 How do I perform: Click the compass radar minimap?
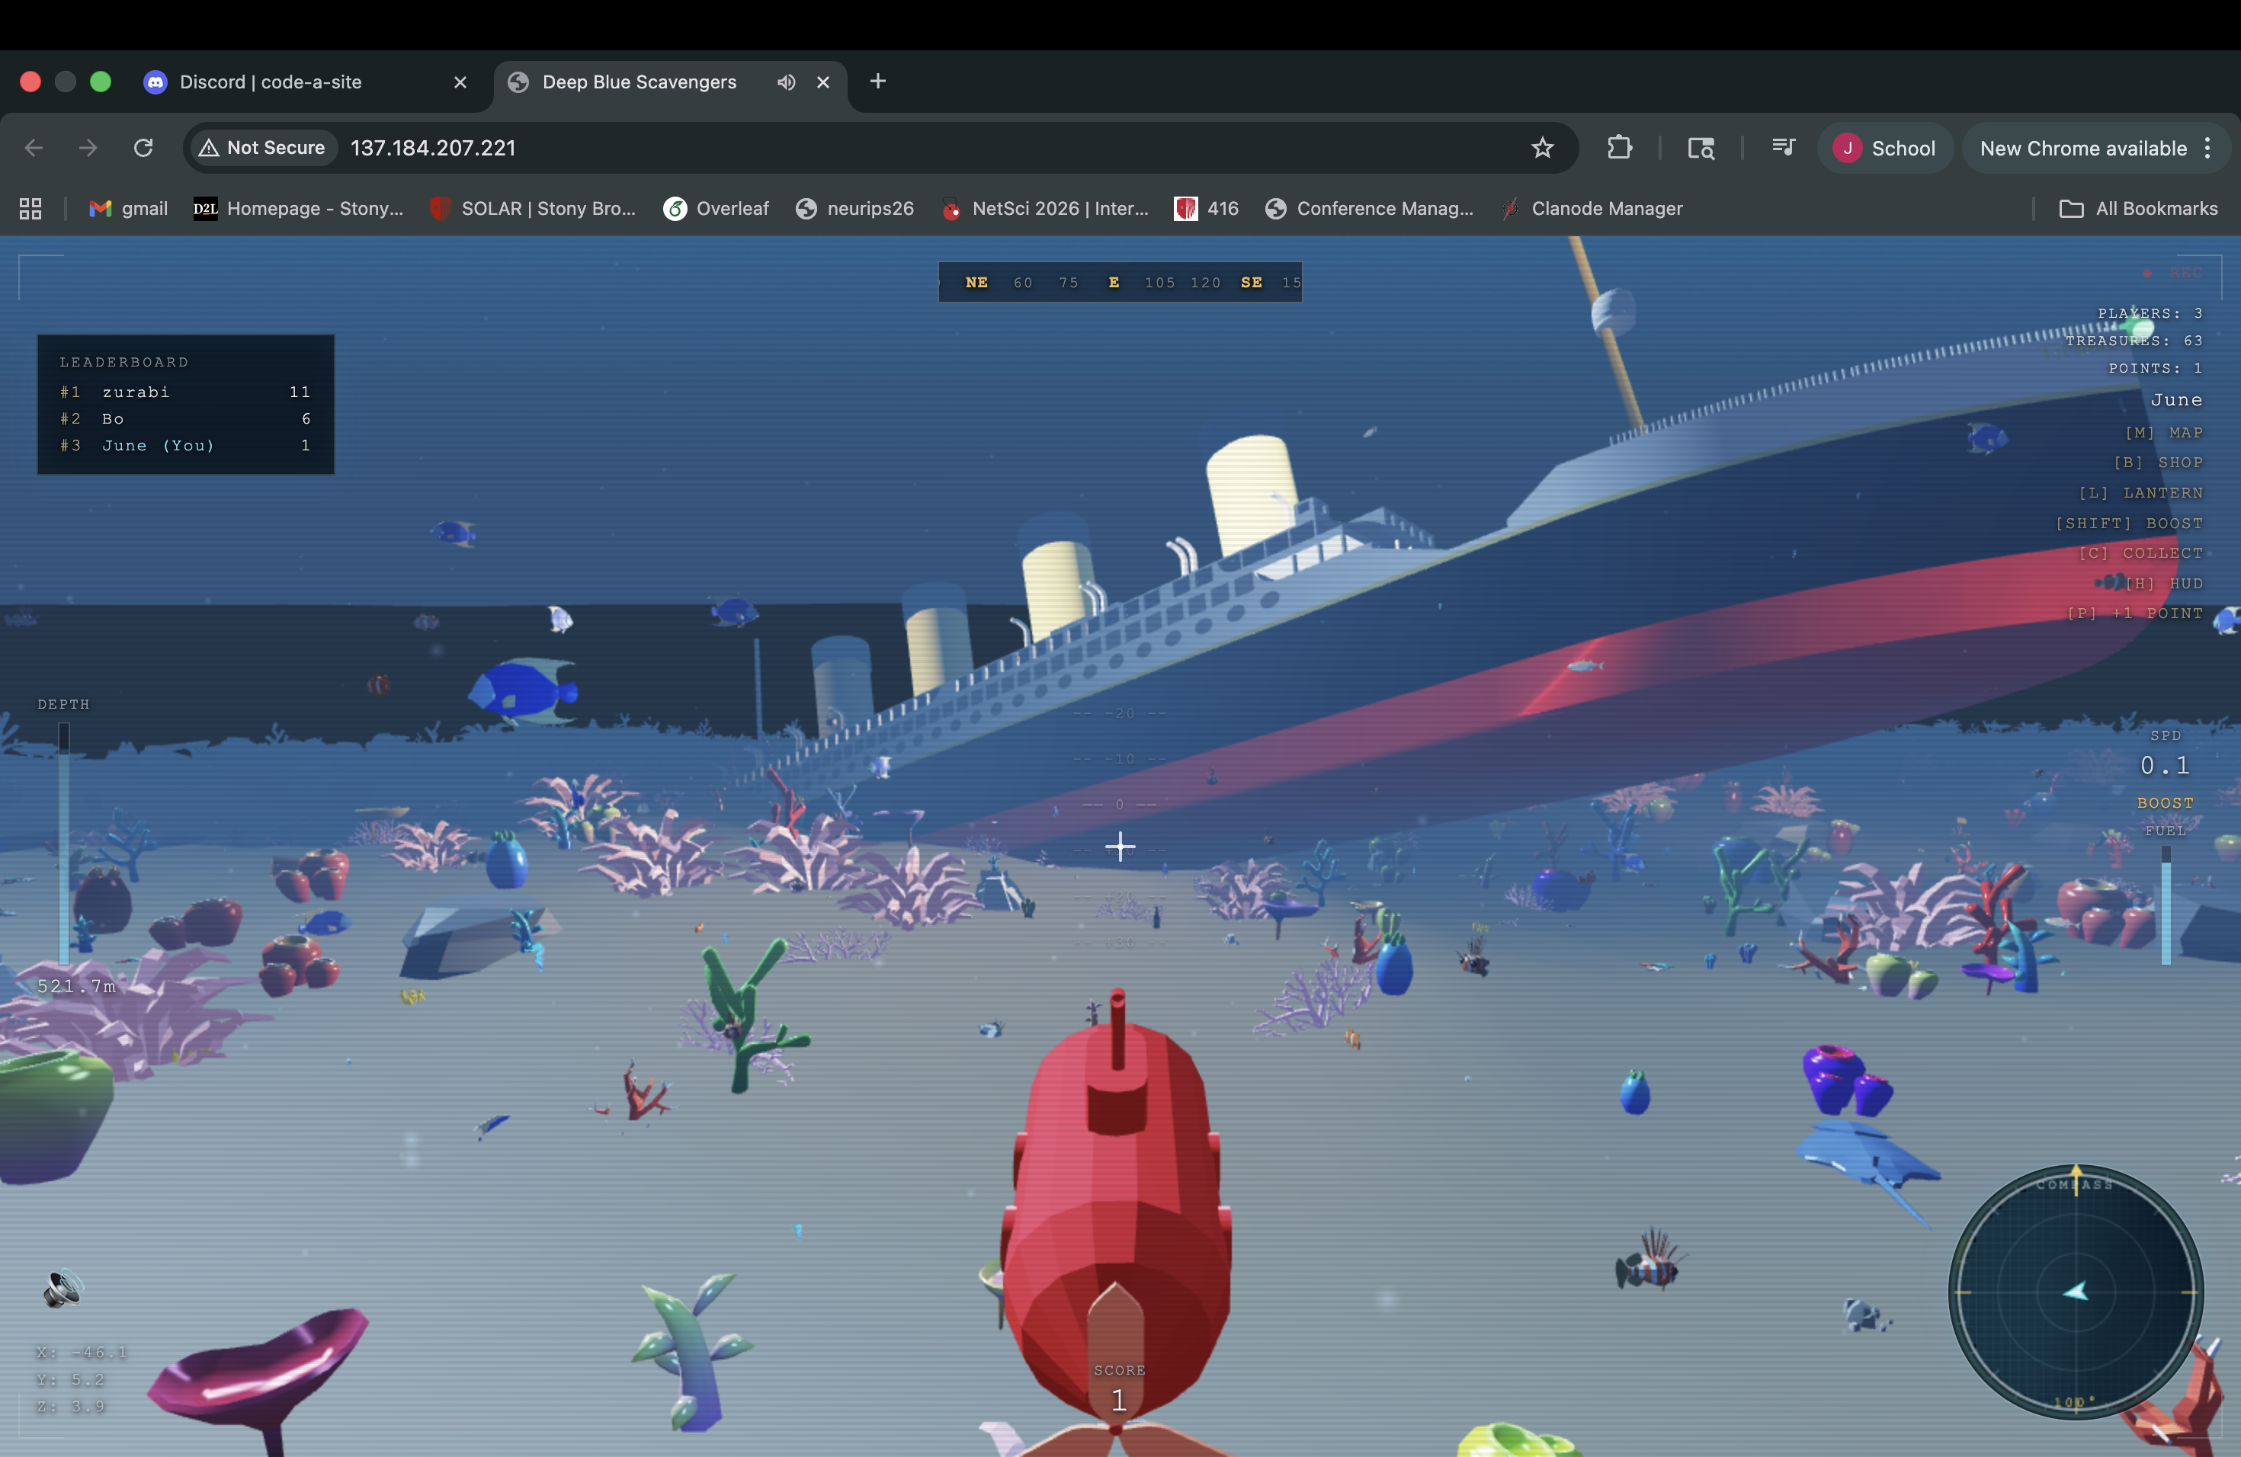[2076, 1292]
